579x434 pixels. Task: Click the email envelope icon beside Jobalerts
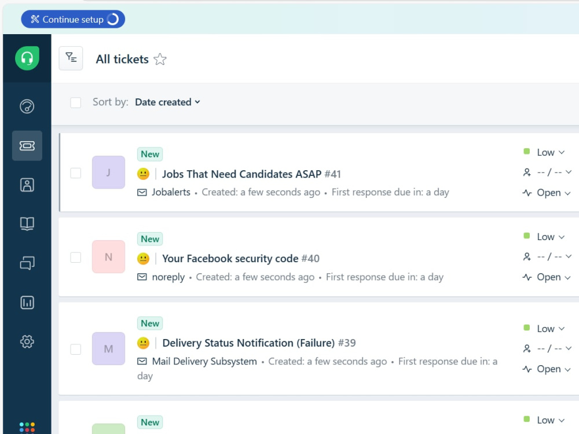pyautogui.click(x=142, y=192)
